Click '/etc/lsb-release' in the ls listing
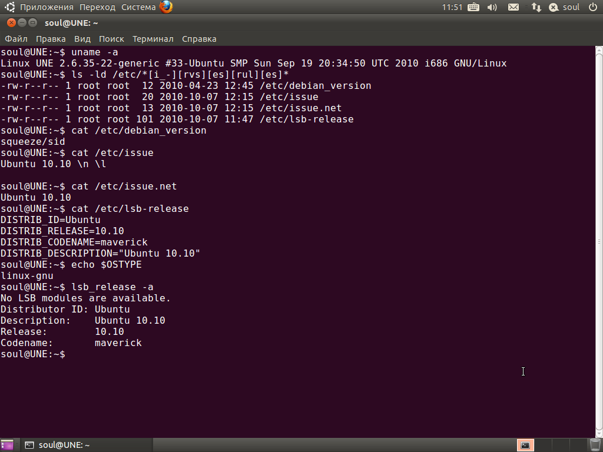 coord(306,119)
